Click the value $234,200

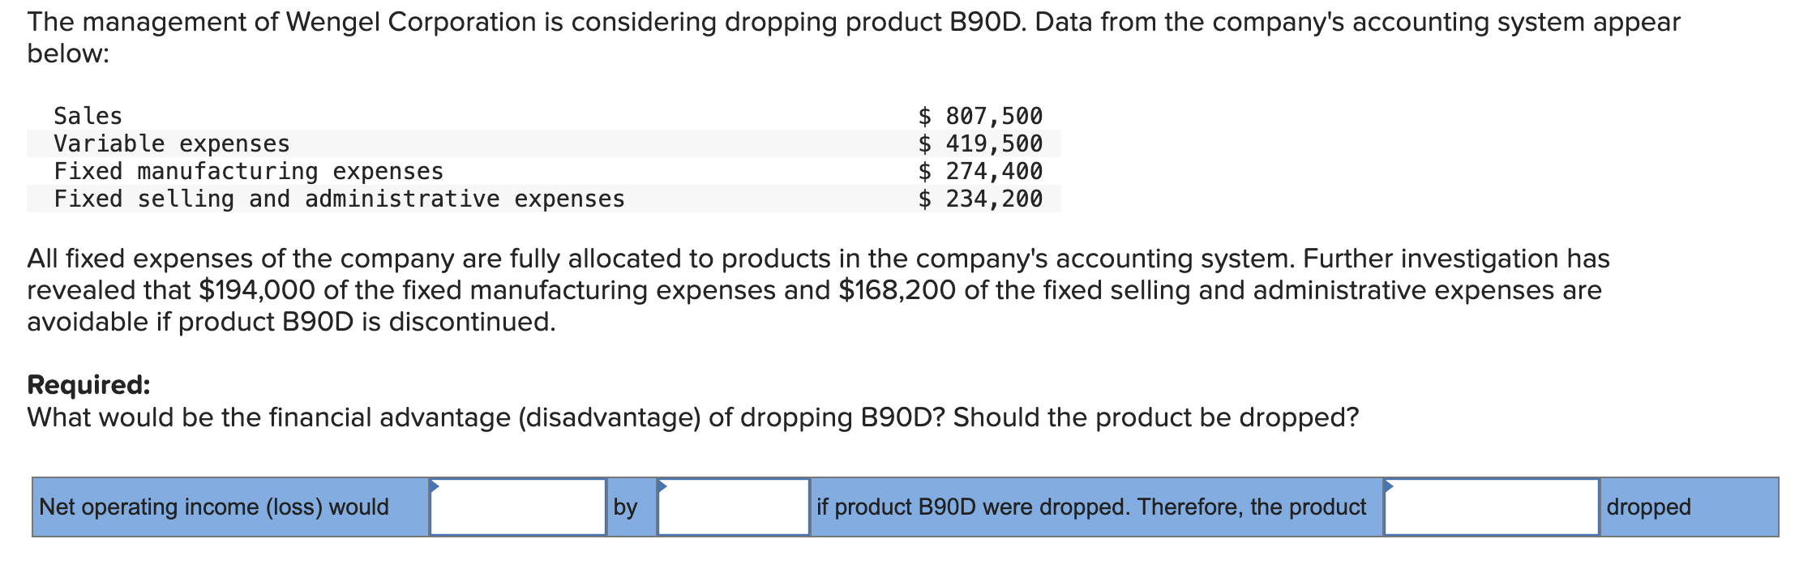tap(981, 199)
